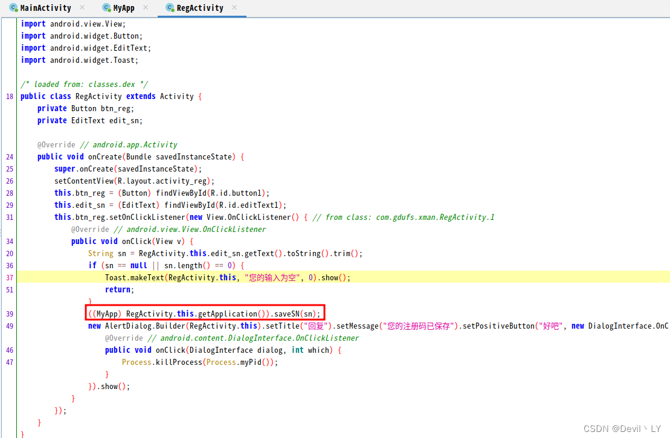Click the 'extends Activity' superclass name
The height and width of the screenshot is (438, 670).
tap(177, 97)
